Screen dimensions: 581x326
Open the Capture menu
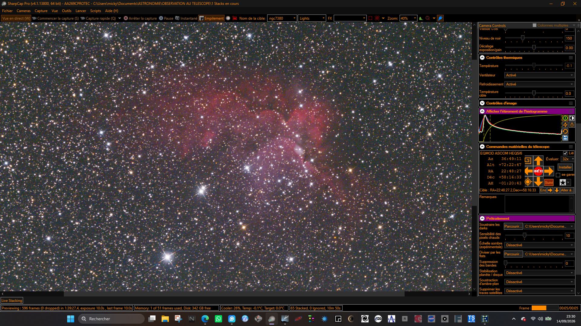[x=41, y=11]
